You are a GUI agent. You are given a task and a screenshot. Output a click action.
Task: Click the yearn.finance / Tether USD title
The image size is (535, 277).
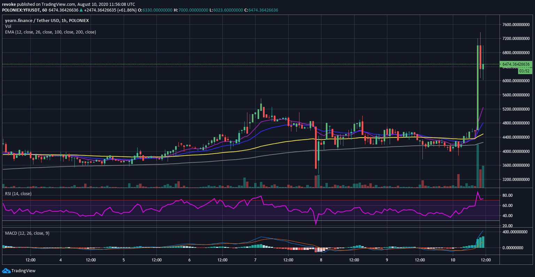47,21
